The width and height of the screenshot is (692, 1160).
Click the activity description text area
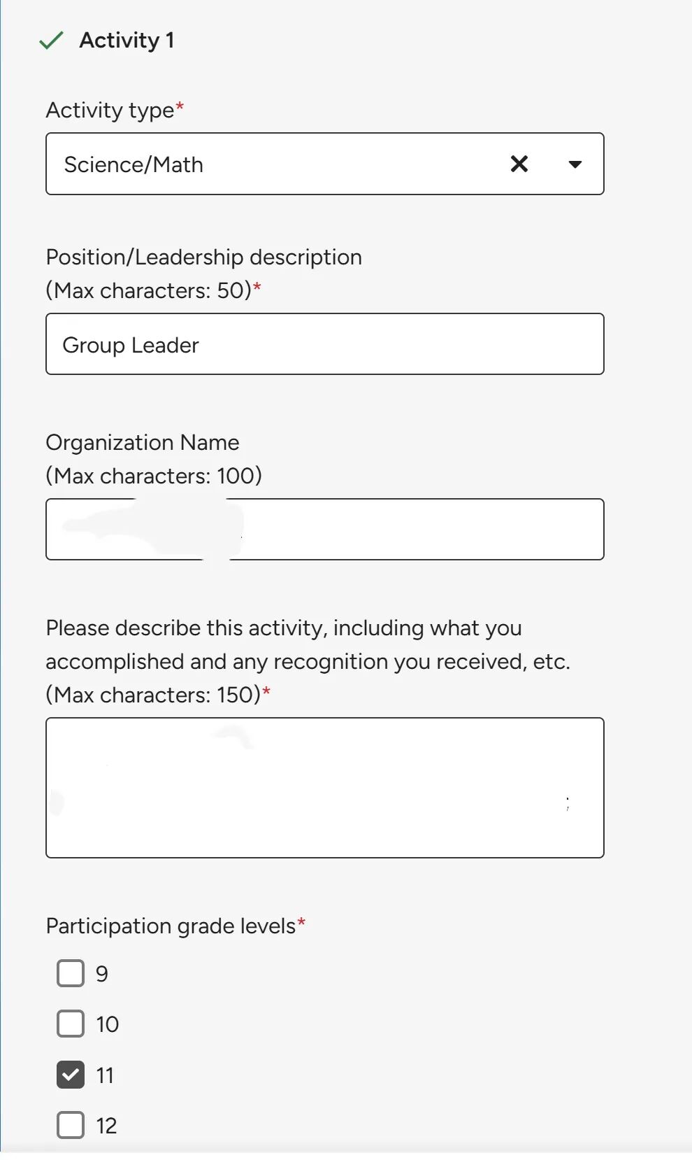point(325,788)
